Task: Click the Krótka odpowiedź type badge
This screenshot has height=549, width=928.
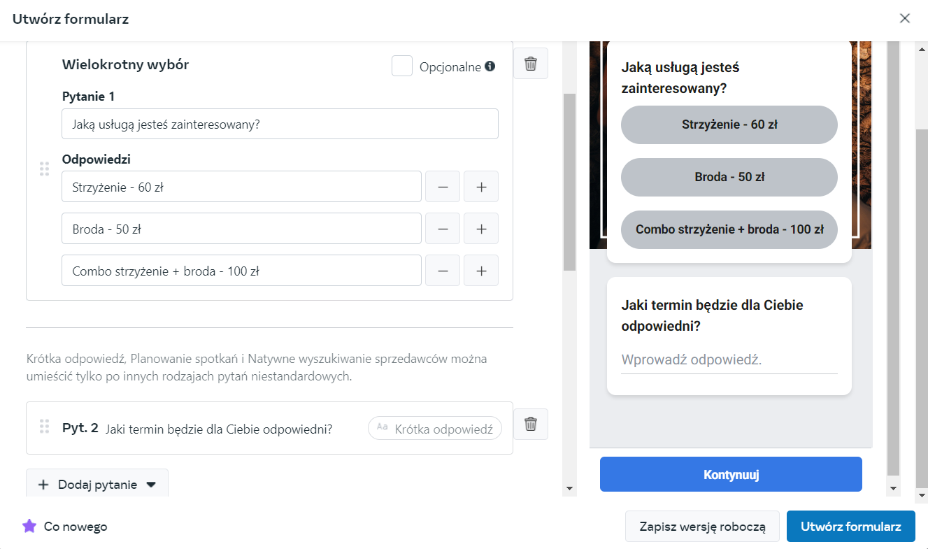Action: (x=435, y=428)
